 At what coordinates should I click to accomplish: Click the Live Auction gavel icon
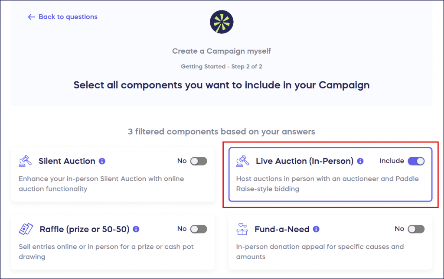tap(244, 161)
